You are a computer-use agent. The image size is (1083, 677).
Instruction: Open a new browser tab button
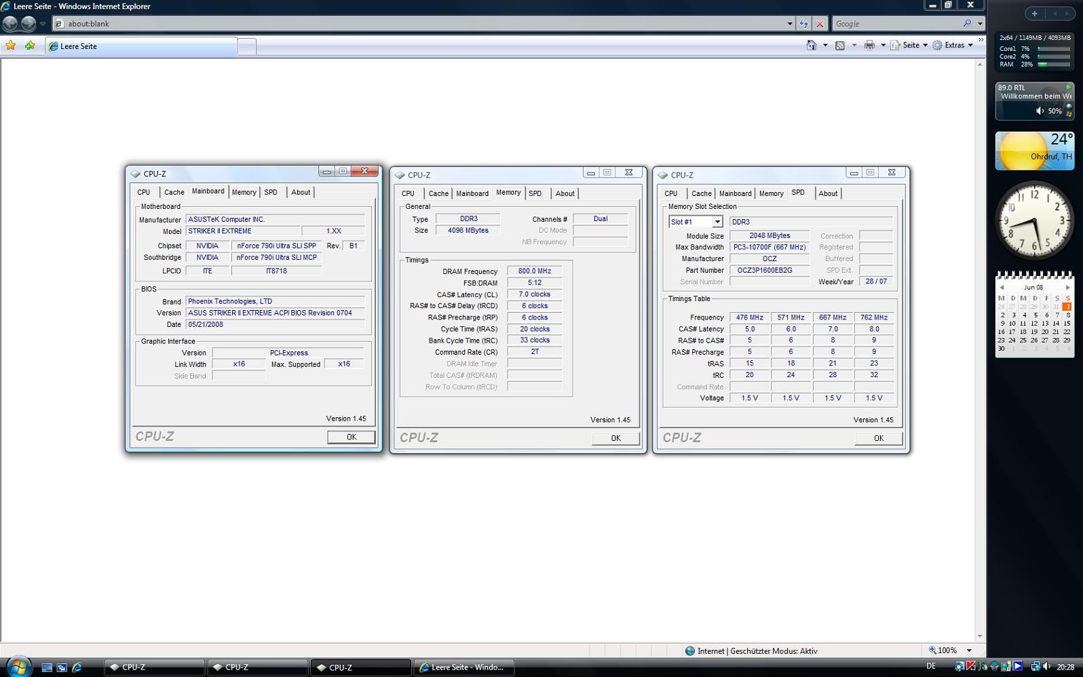click(247, 46)
